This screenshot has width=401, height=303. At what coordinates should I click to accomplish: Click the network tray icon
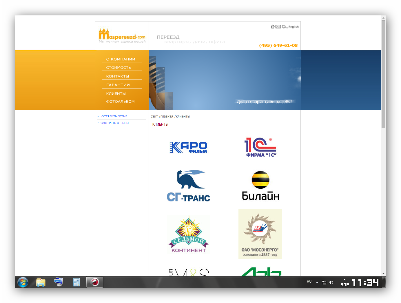pos(324,282)
